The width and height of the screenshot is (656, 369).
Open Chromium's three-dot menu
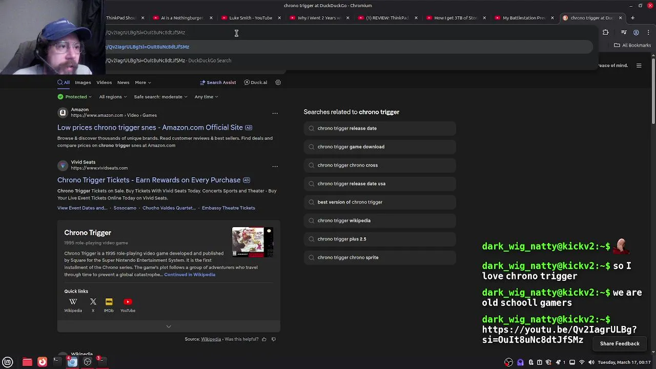648,32
